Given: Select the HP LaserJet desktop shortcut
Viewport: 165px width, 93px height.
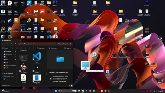Looking at the screenshot, I should click(x=36, y=13).
